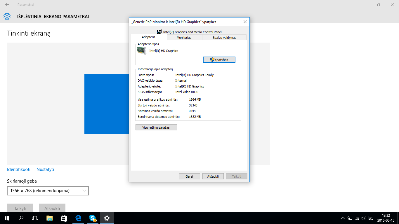
Task: Minimize the Parametrai window
Action: tap(365, 5)
